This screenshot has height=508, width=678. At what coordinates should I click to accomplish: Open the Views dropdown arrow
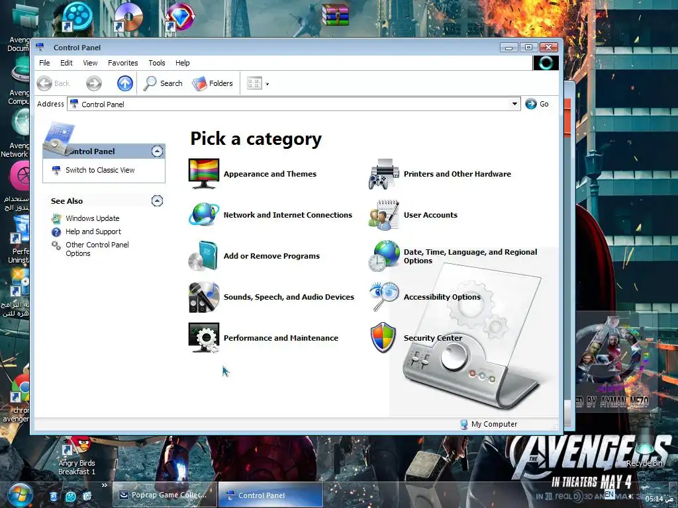(267, 84)
